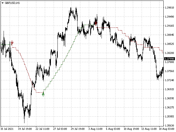Select the green buy signal marker
The height and width of the screenshot is (132, 176).
pyautogui.click(x=43, y=95)
